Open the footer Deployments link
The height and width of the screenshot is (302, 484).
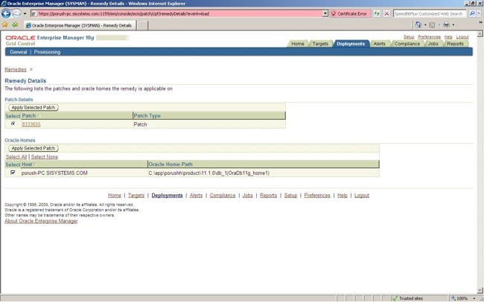pos(167,196)
